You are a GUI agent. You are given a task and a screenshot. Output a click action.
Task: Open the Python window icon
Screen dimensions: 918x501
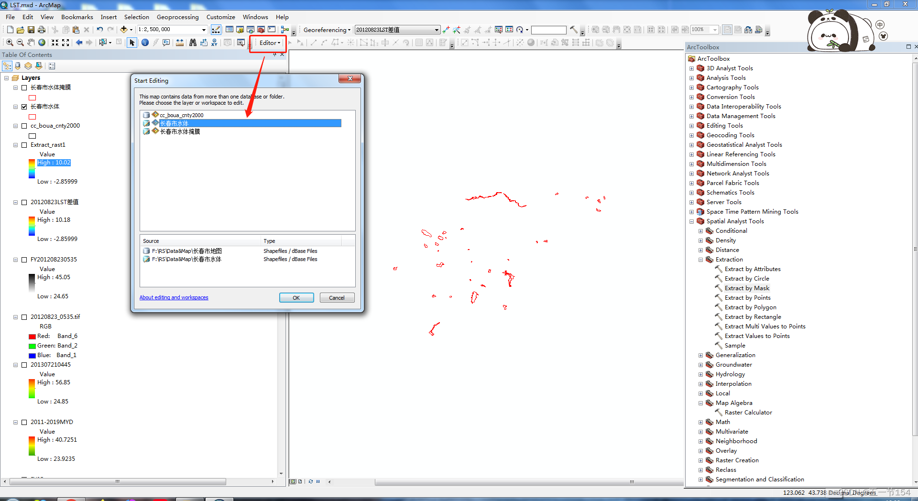[x=272, y=30]
